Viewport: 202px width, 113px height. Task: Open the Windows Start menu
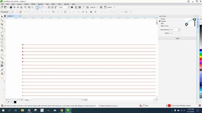point(3,110)
